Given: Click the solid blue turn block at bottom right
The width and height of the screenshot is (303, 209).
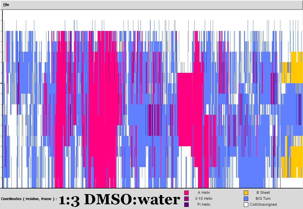Looking at the screenshot, I should pos(252,178).
